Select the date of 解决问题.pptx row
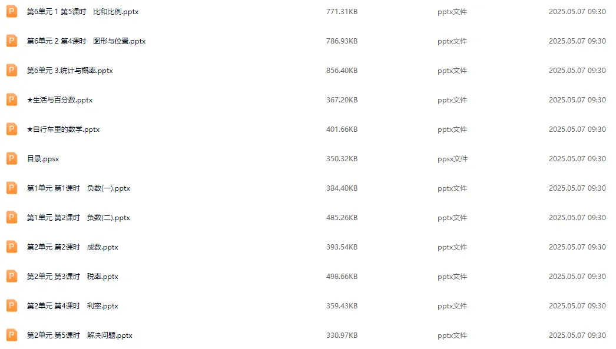The width and height of the screenshot is (616, 349). (x=577, y=335)
